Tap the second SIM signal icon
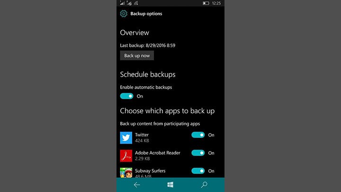341x192 pixels. [129, 3]
